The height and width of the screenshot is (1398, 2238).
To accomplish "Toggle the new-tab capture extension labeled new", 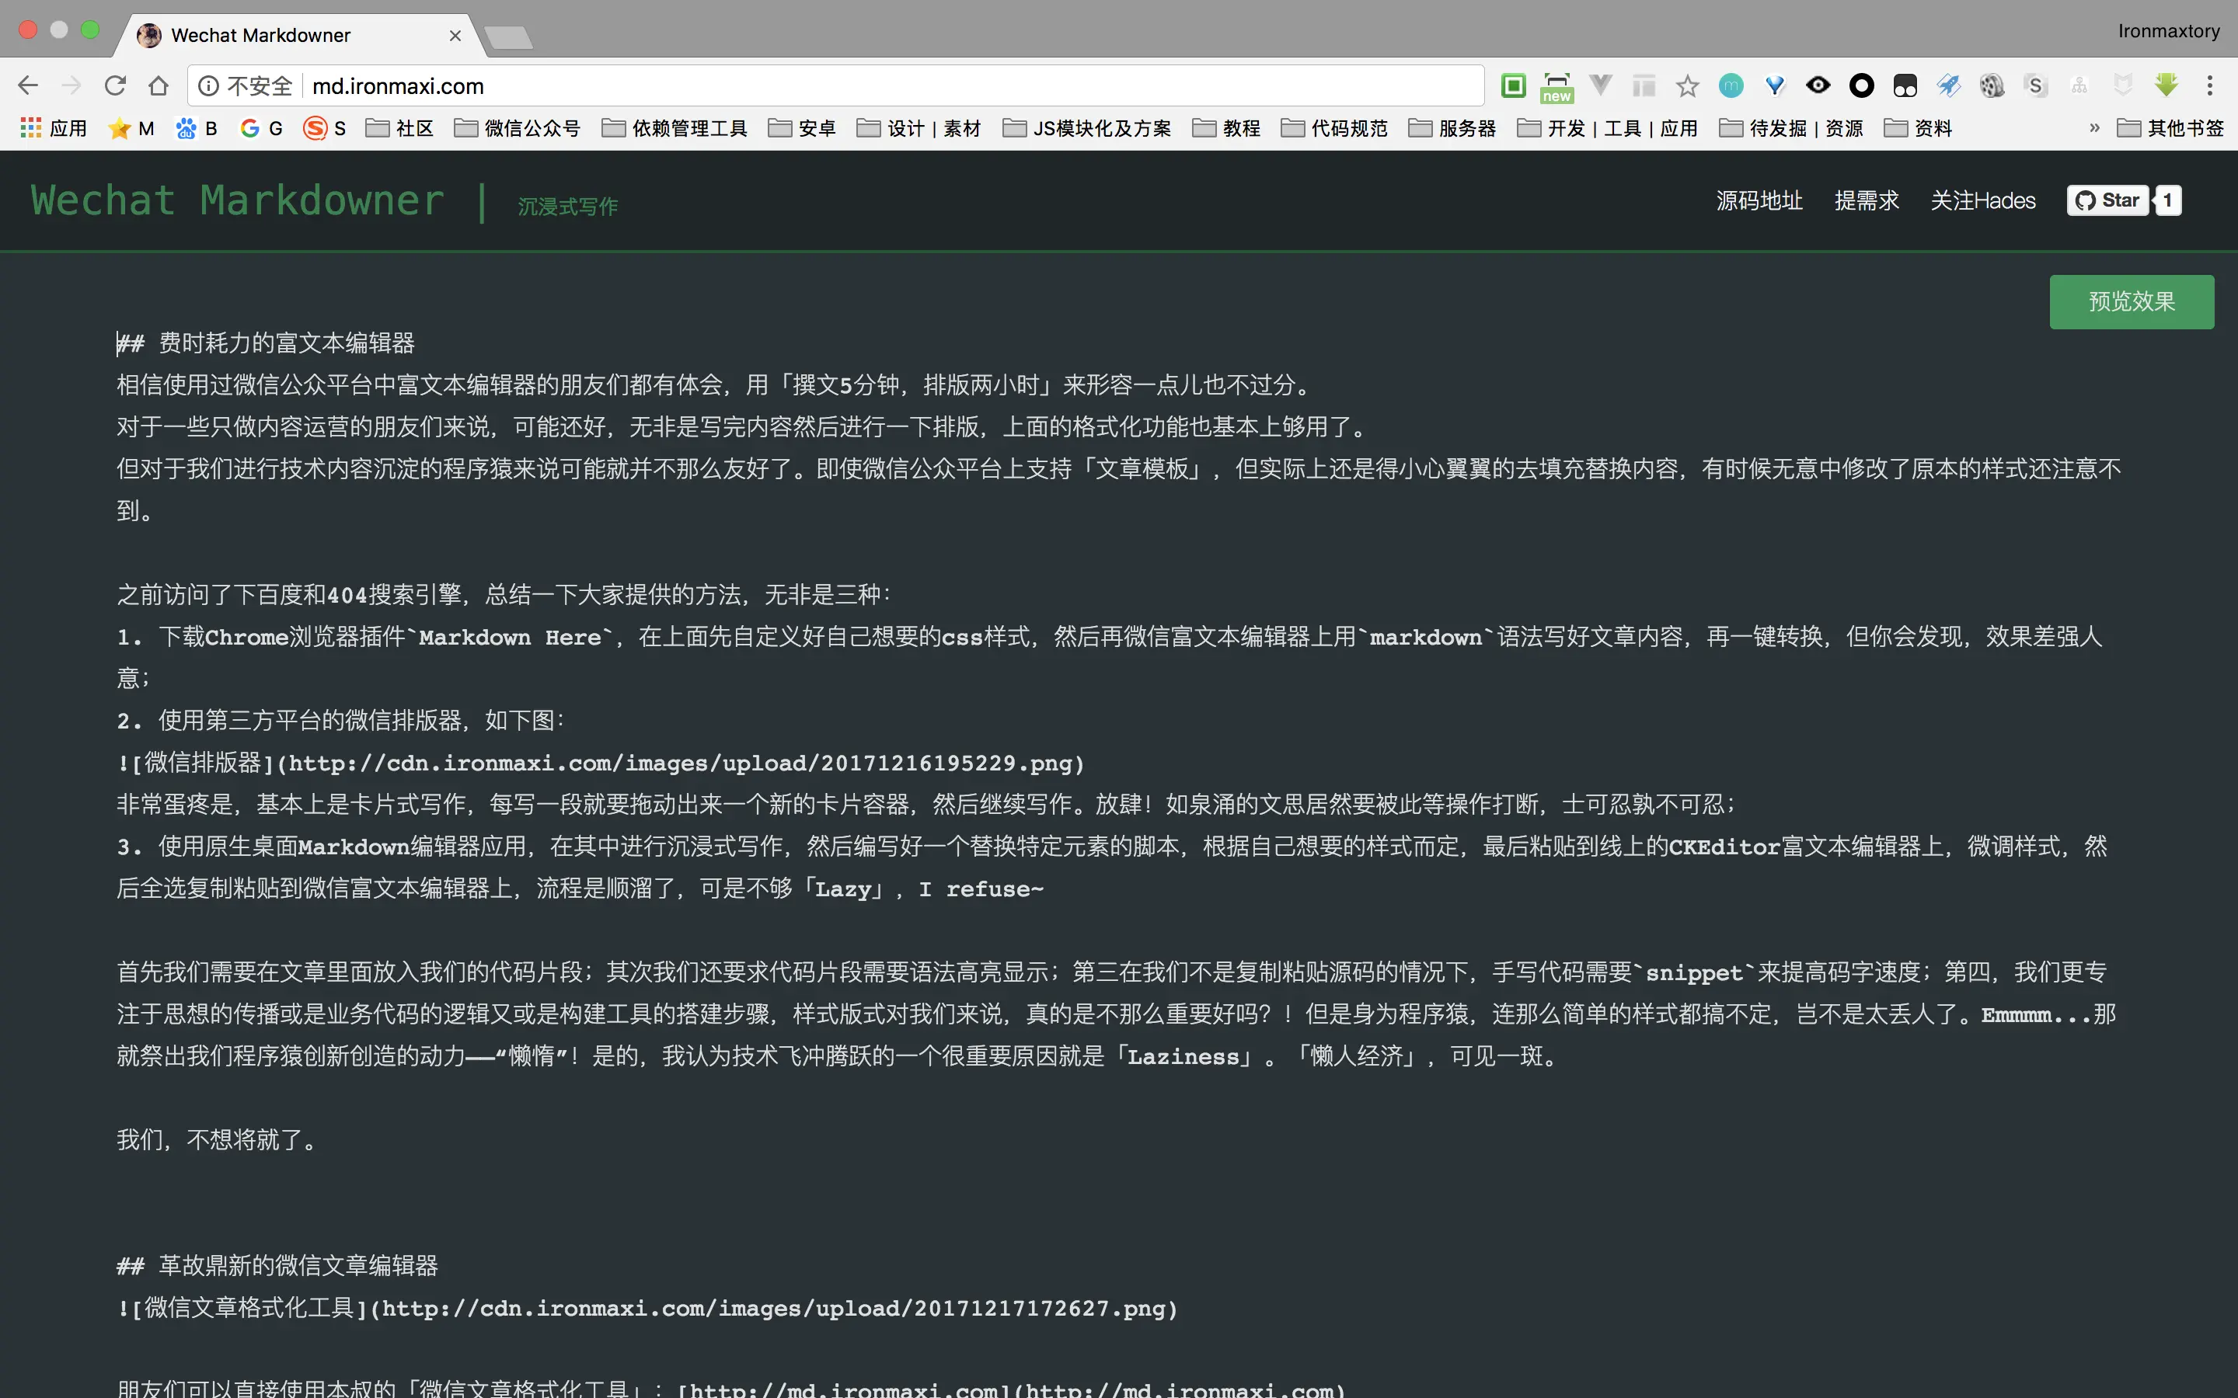I will point(1557,85).
